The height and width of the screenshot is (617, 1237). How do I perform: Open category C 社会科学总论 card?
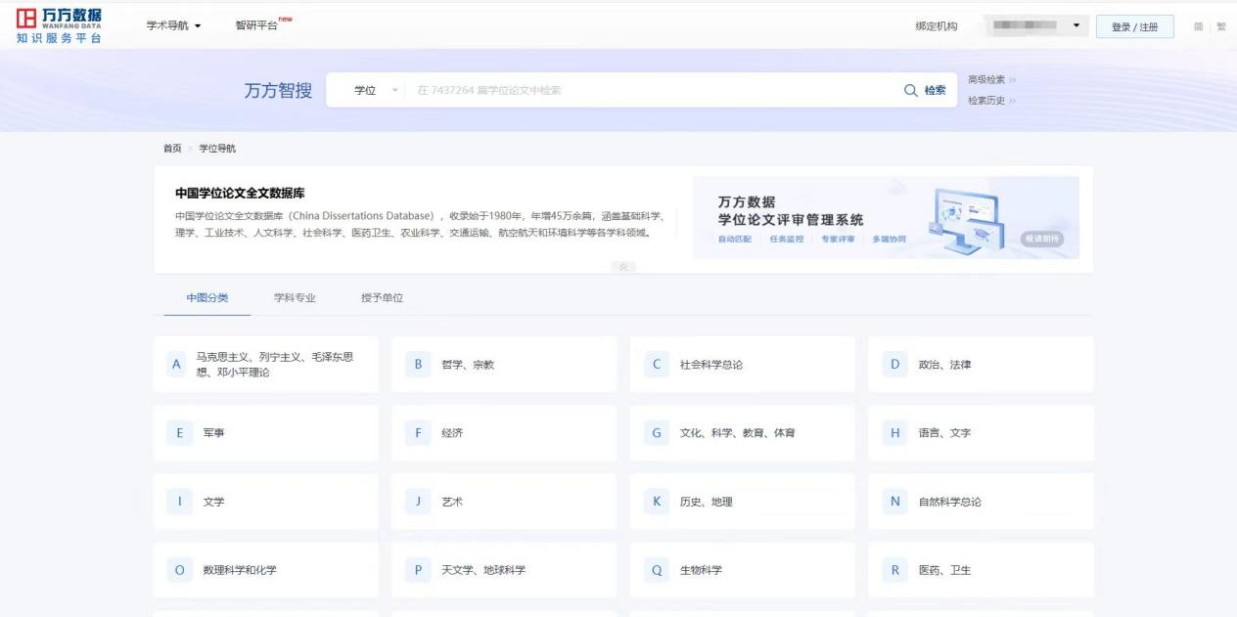click(743, 365)
